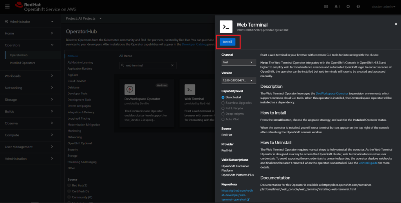Open the help question mark menu

[358, 7]
